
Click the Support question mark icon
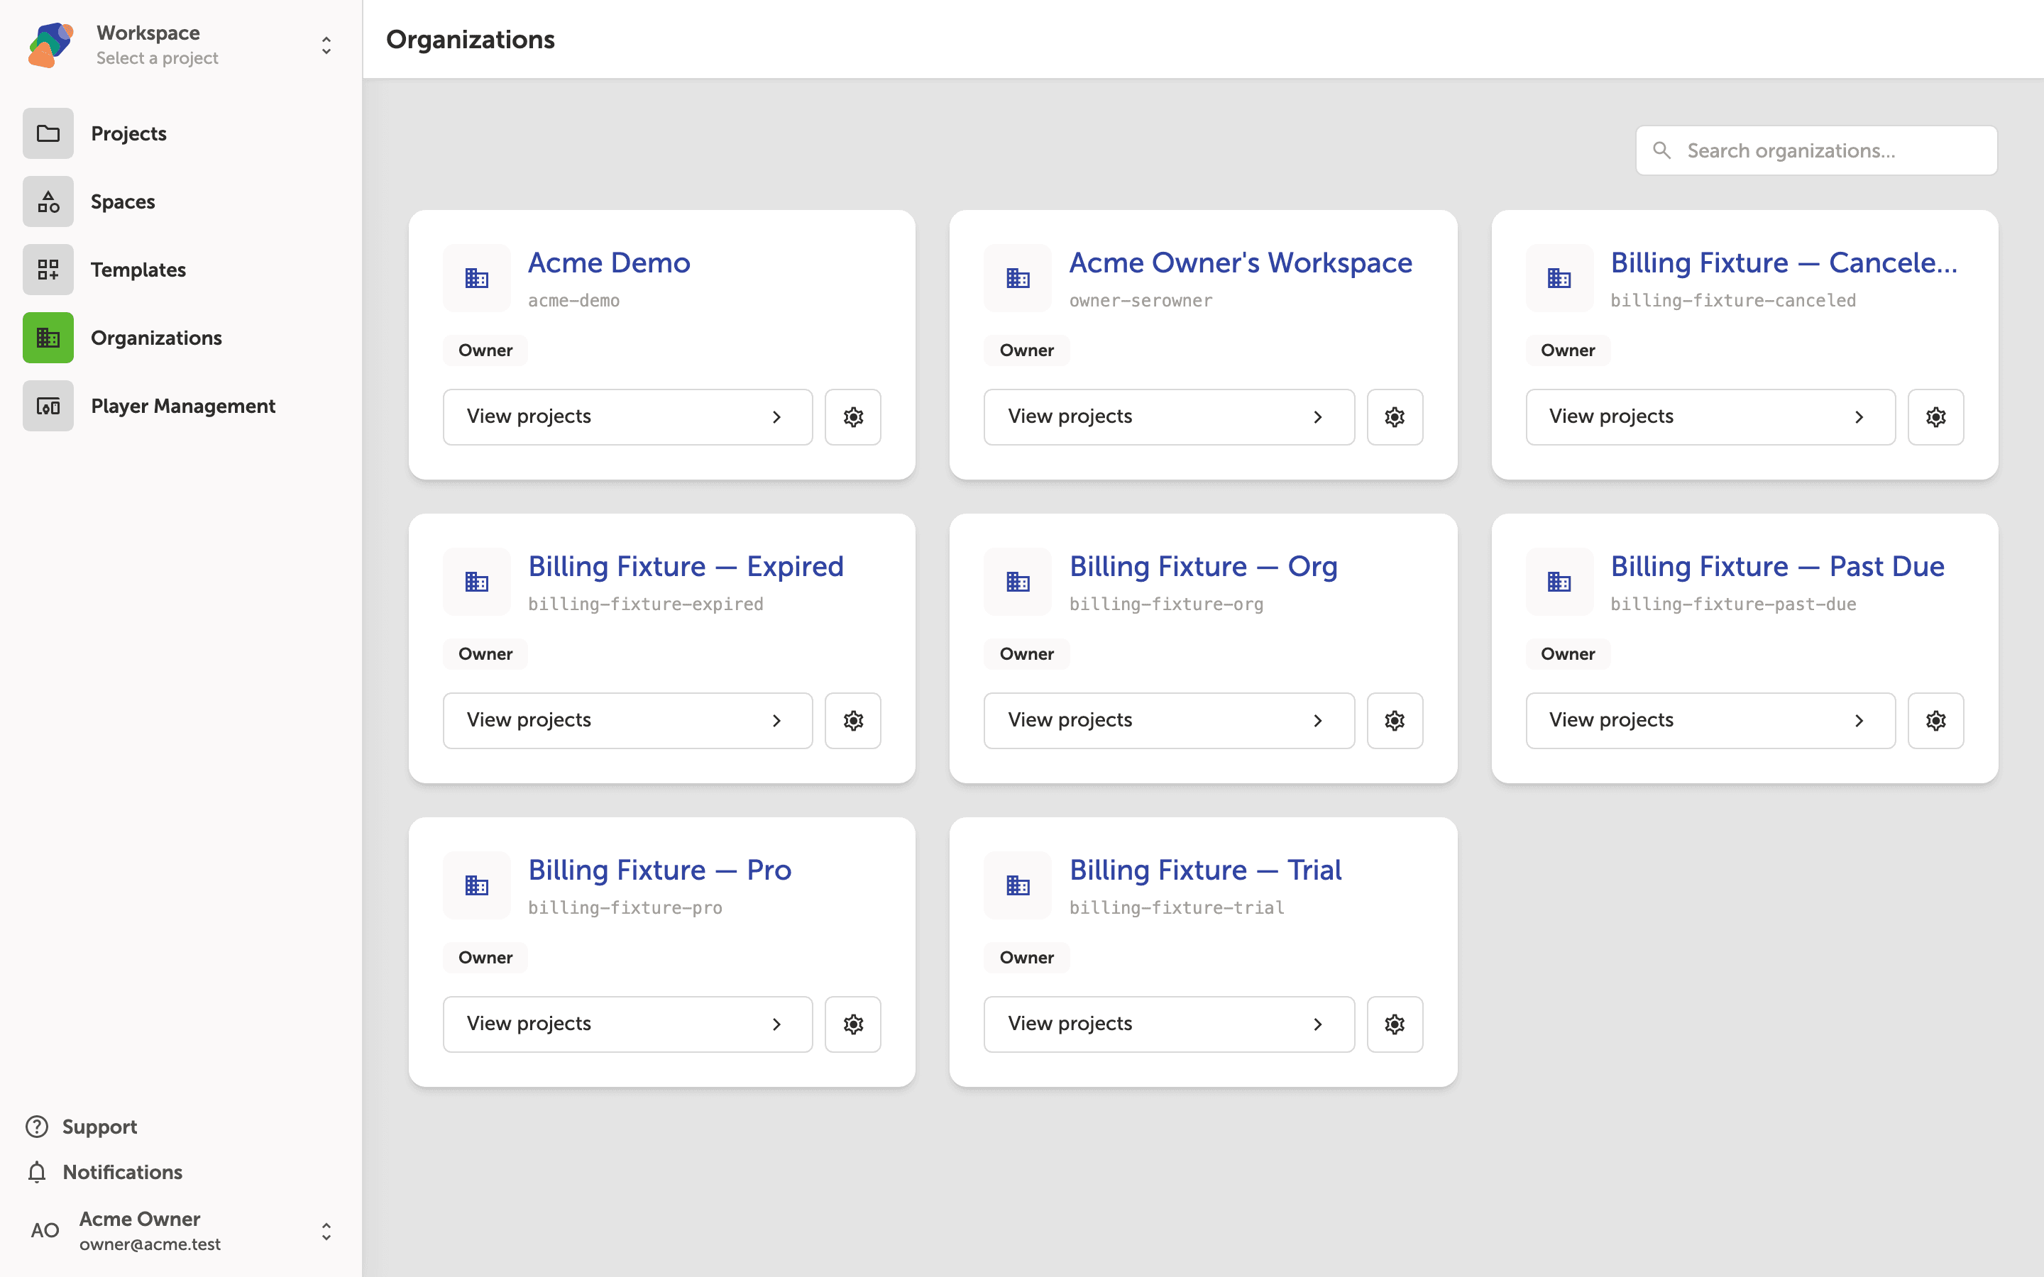(36, 1127)
